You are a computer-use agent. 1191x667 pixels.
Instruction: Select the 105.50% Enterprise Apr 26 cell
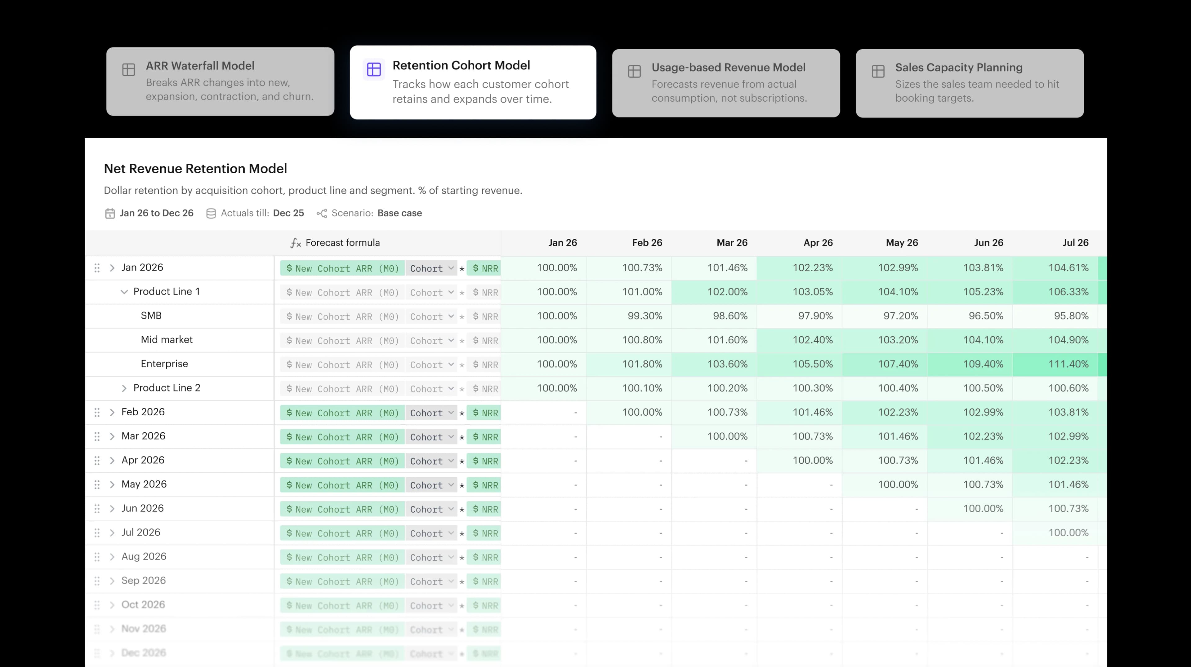799,364
